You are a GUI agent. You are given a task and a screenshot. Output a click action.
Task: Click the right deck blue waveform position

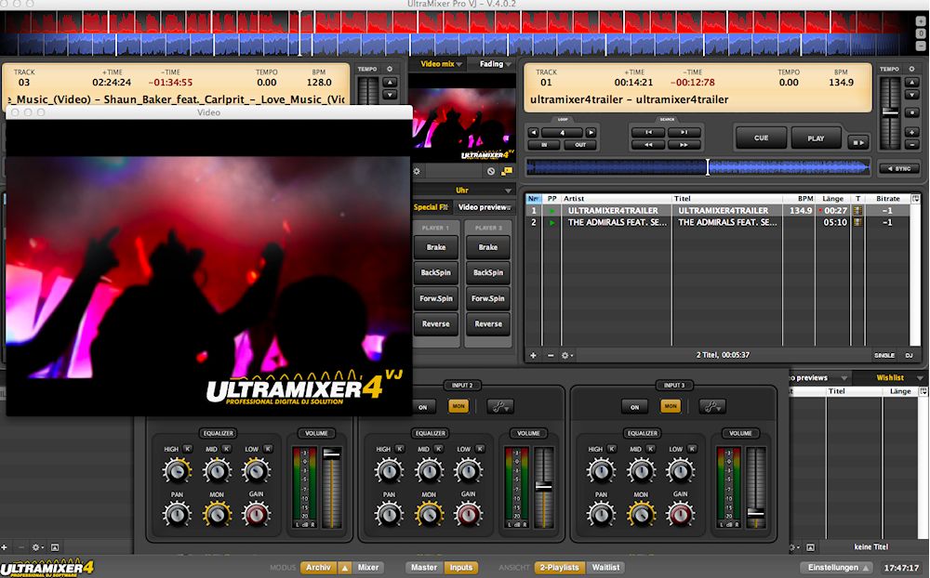pyautogui.click(x=698, y=167)
